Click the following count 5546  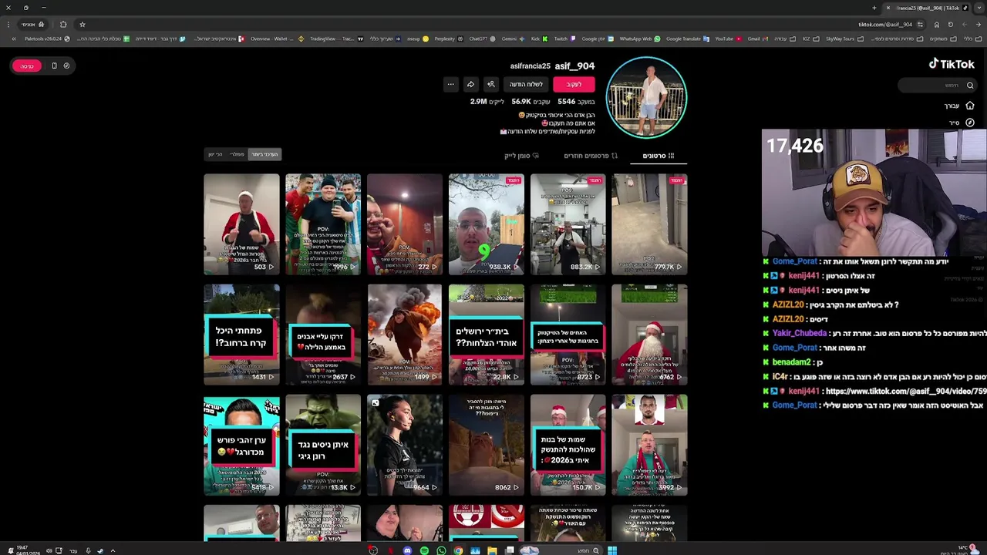click(x=576, y=102)
